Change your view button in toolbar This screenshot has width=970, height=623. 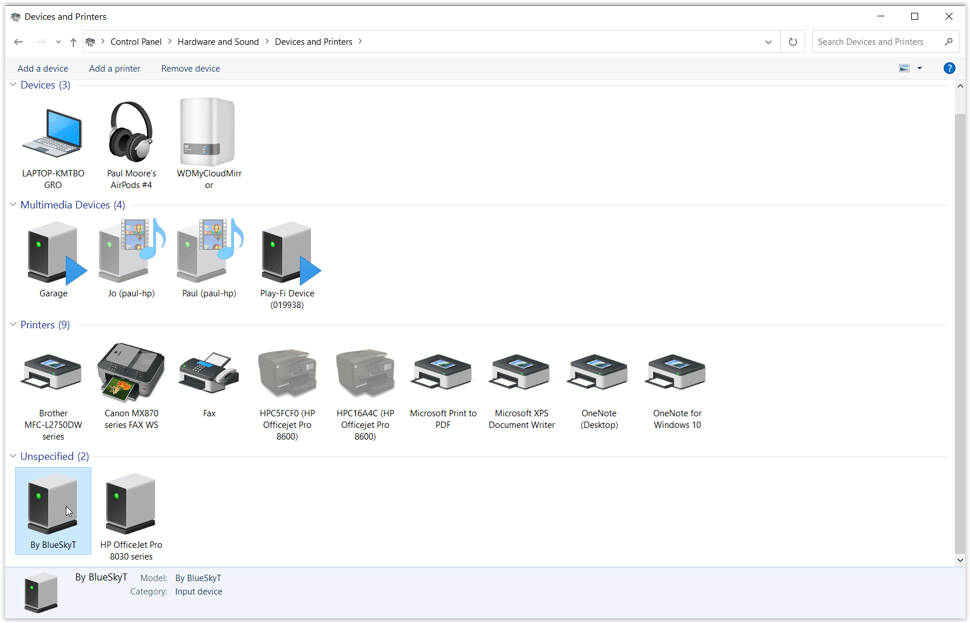click(904, 69)
